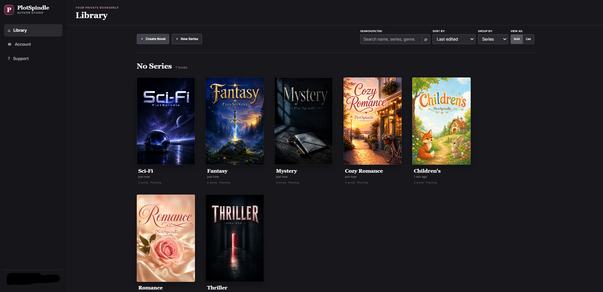The width and height of the screenshot is (603, 292).
Task: Switch to Grid view
Action: click(516, 39)
